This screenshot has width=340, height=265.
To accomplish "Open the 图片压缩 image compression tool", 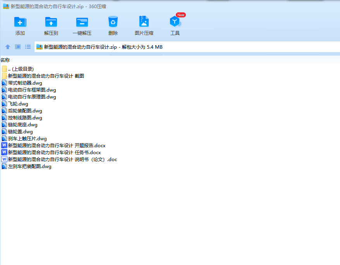I will pyautogui.click(x=144, y=22).
